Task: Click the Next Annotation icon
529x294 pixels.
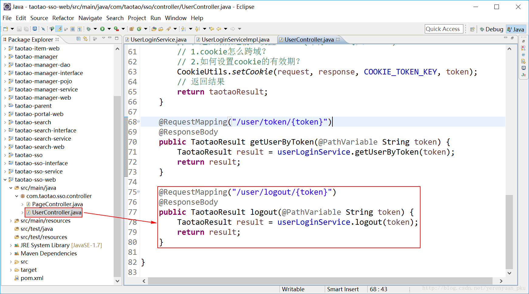Action: click(x=183, y=29)
